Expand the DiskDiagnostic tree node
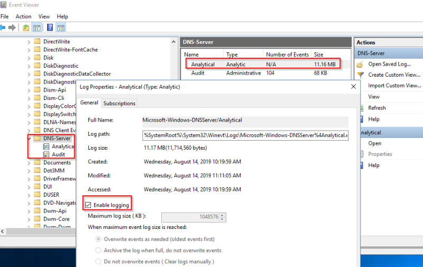The height and width of the screenshot is (267, 423). [x=29, y=66]
